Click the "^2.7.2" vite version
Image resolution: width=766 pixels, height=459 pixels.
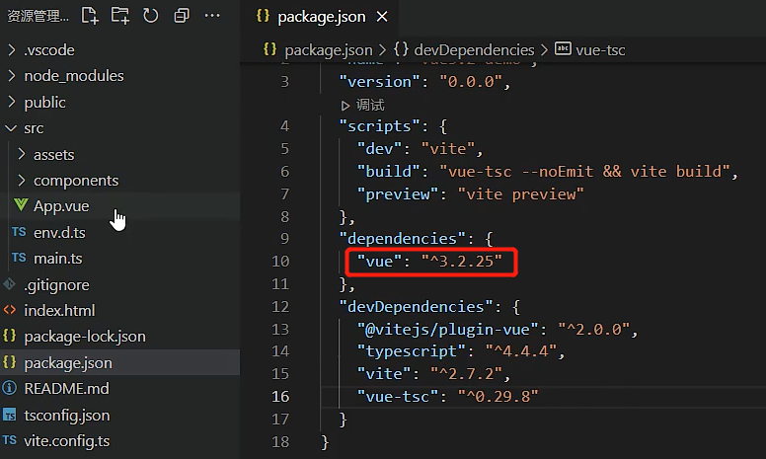click(466, 374)
